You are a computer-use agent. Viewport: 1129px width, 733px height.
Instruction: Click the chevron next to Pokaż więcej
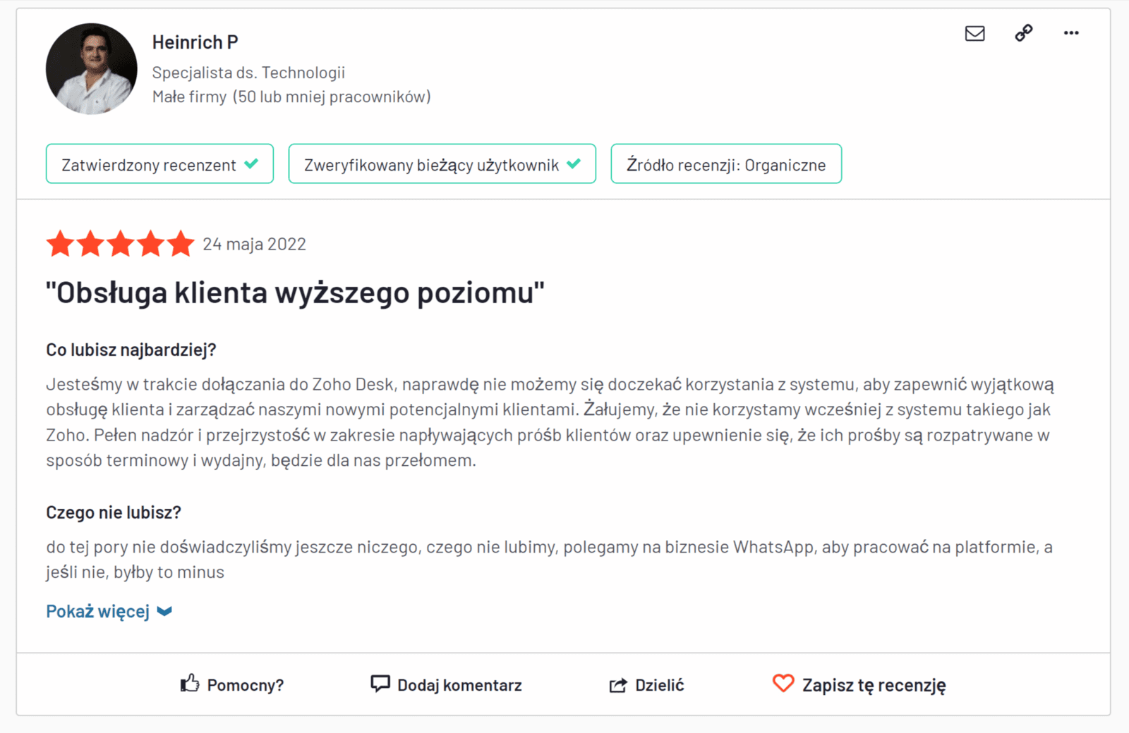(x=164, y=611)
